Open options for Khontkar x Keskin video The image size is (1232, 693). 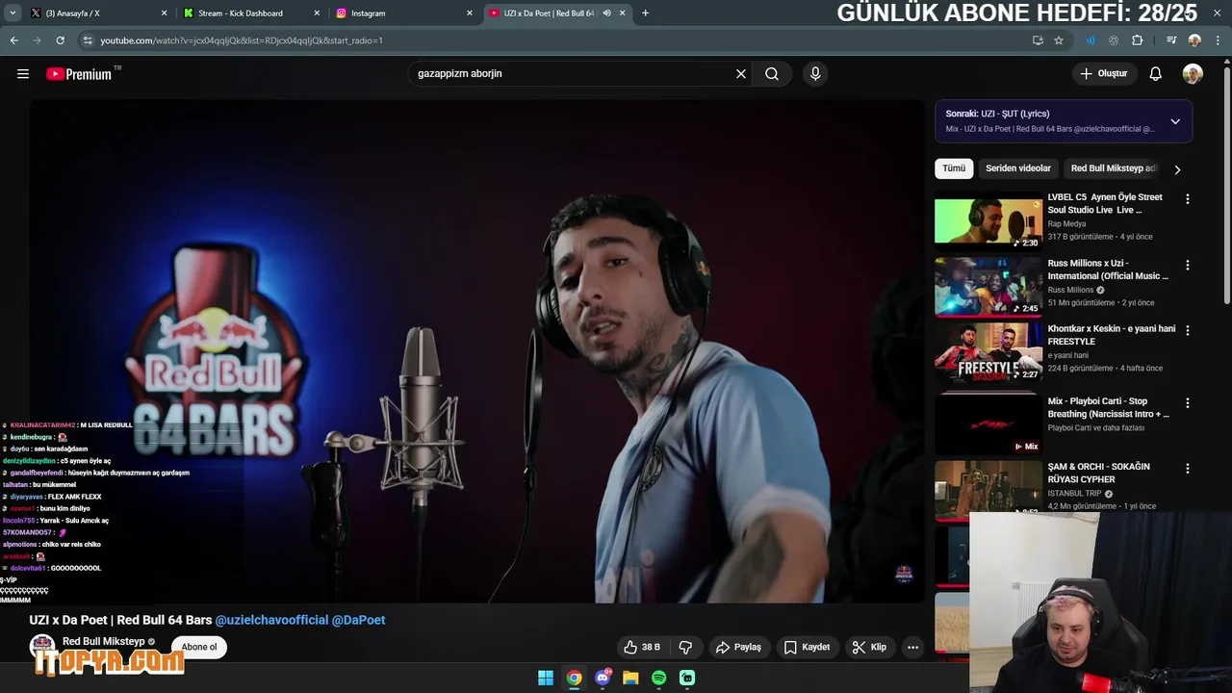pyautogui.click(x=1187, y=330)
